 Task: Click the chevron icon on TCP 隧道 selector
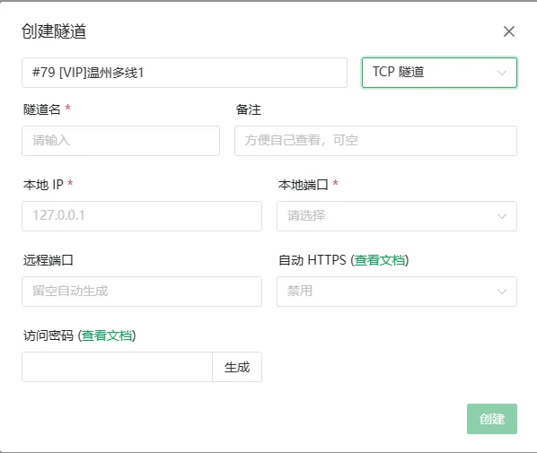502,73
